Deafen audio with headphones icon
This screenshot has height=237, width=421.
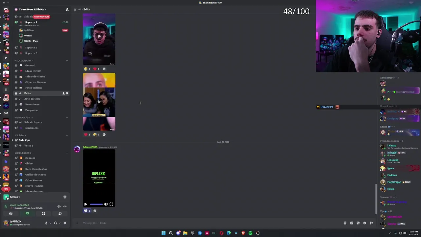(x=55, y=223)
